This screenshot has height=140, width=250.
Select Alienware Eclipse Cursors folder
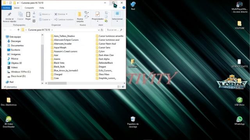[x=65, y=40]
